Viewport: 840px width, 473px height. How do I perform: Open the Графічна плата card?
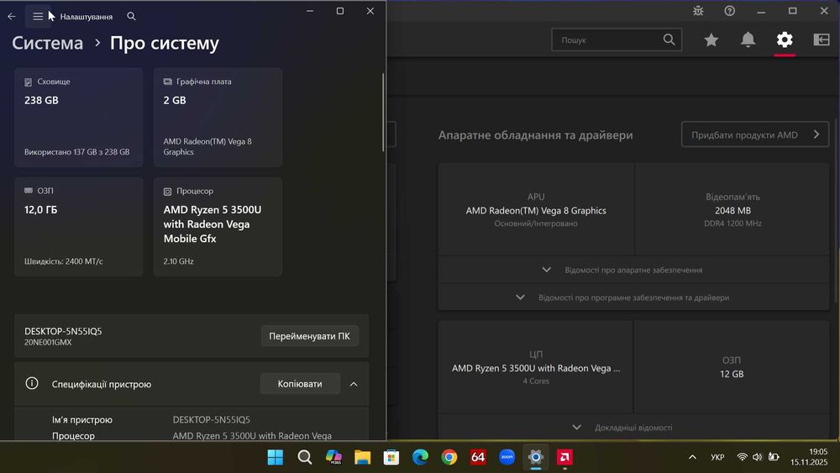pyautogui.click(x=218, y=118)
